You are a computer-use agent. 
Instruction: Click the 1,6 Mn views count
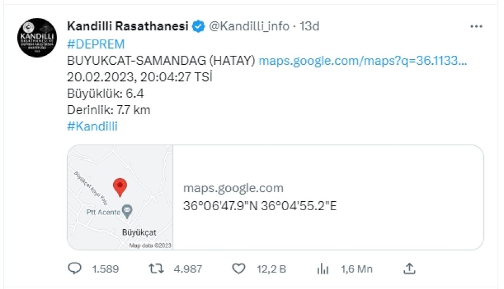tap(357, 269)
